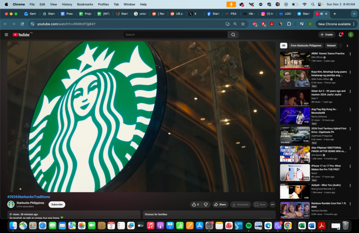Screen dimensions: 359x233
Task: Save video to a playlist
Action: [260, 205]
